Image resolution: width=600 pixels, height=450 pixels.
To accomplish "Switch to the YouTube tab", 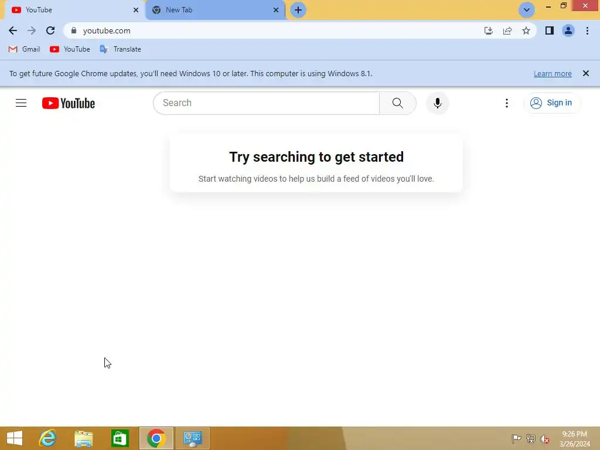I will [x=74, y=10].
